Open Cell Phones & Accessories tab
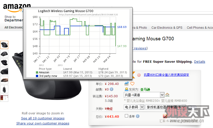The height and width of the screenshot is (128, 213). coord(200,28)
